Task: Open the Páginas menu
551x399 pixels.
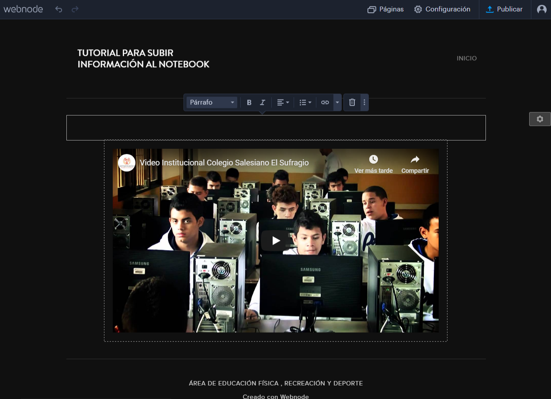Action: point(385,9)
